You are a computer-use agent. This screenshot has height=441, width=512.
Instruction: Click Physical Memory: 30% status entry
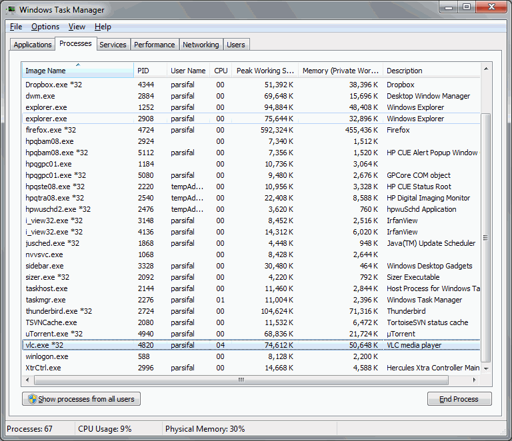point(205,429)
